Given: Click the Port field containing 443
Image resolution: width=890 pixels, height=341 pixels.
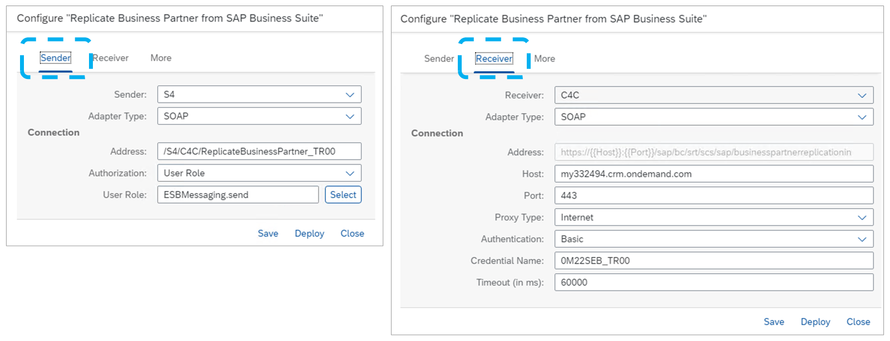Looking at the screenshot, I should 714,196.
